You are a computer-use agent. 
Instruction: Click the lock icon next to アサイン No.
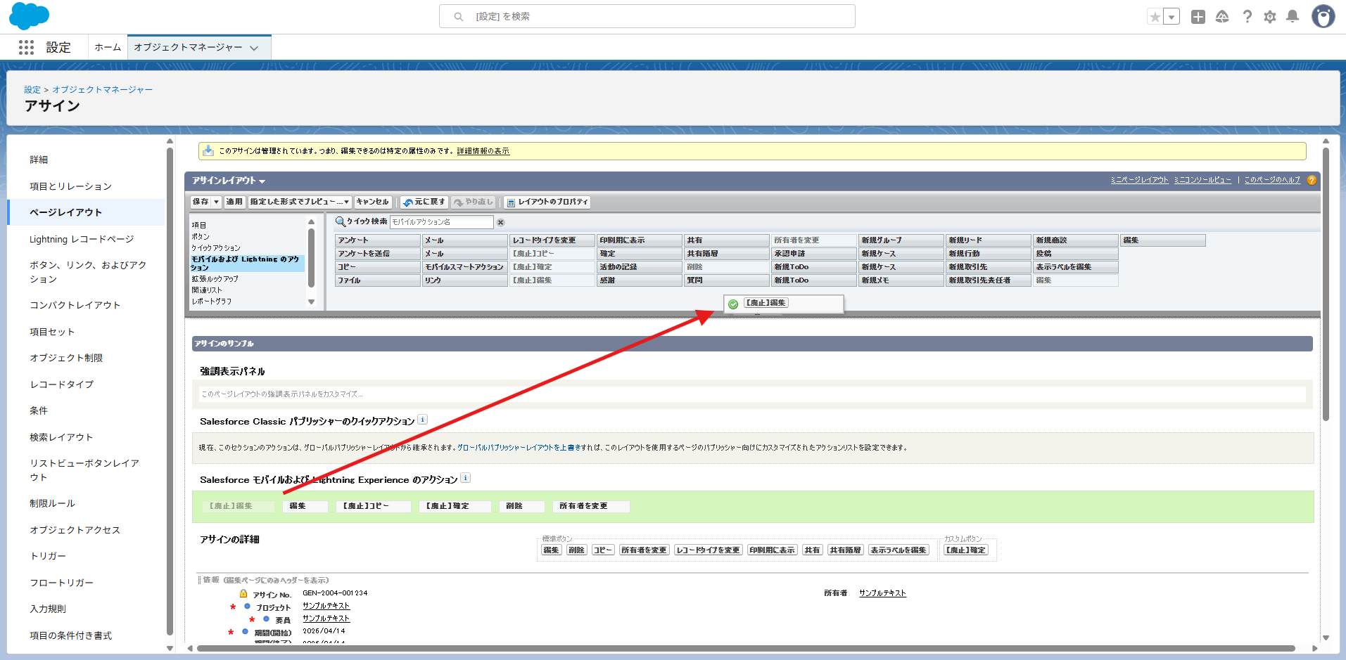tap(243, 593)
